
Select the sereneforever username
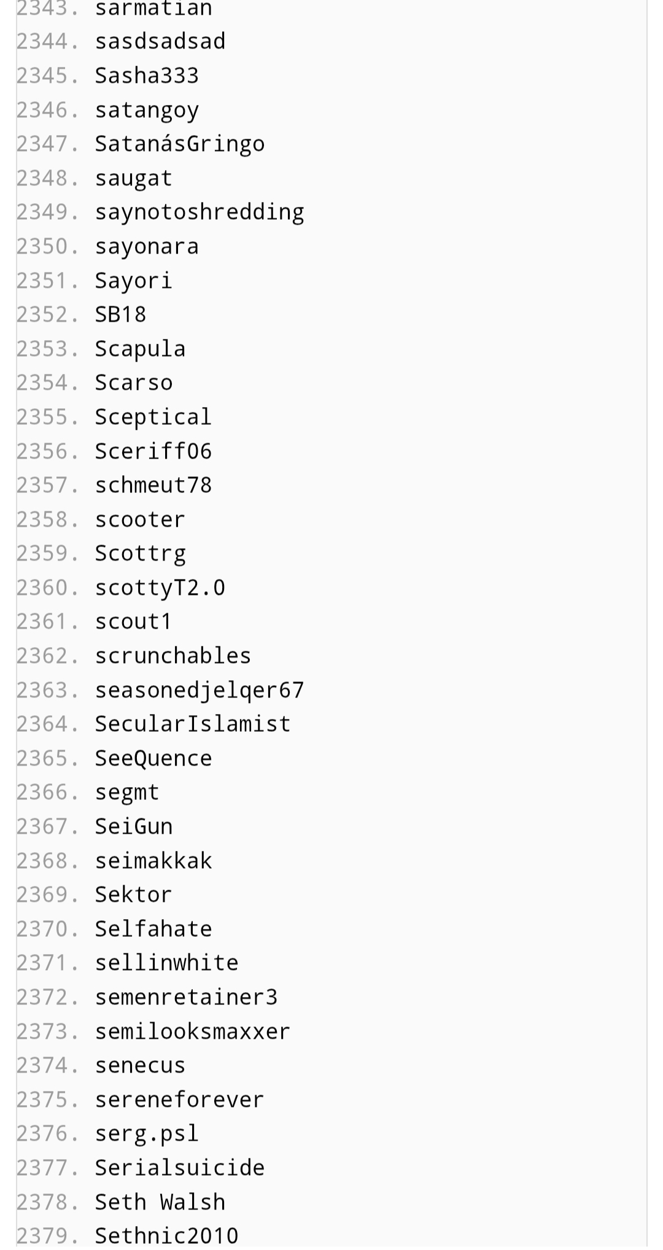(179, 1100)
